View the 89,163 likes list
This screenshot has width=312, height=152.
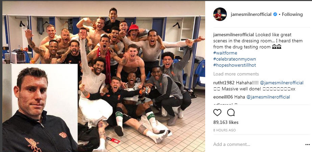[226, 122]
